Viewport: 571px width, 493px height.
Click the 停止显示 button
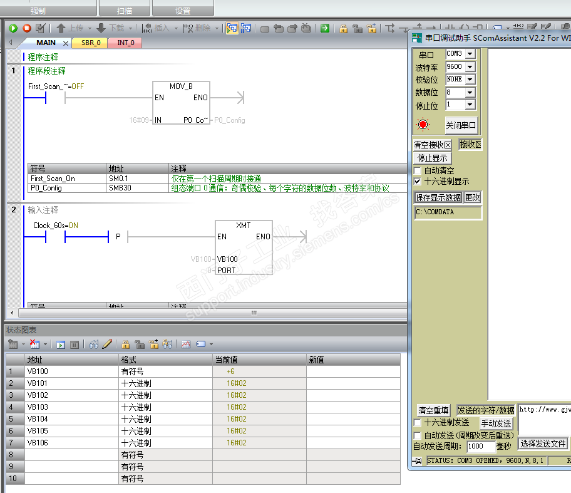432,158
